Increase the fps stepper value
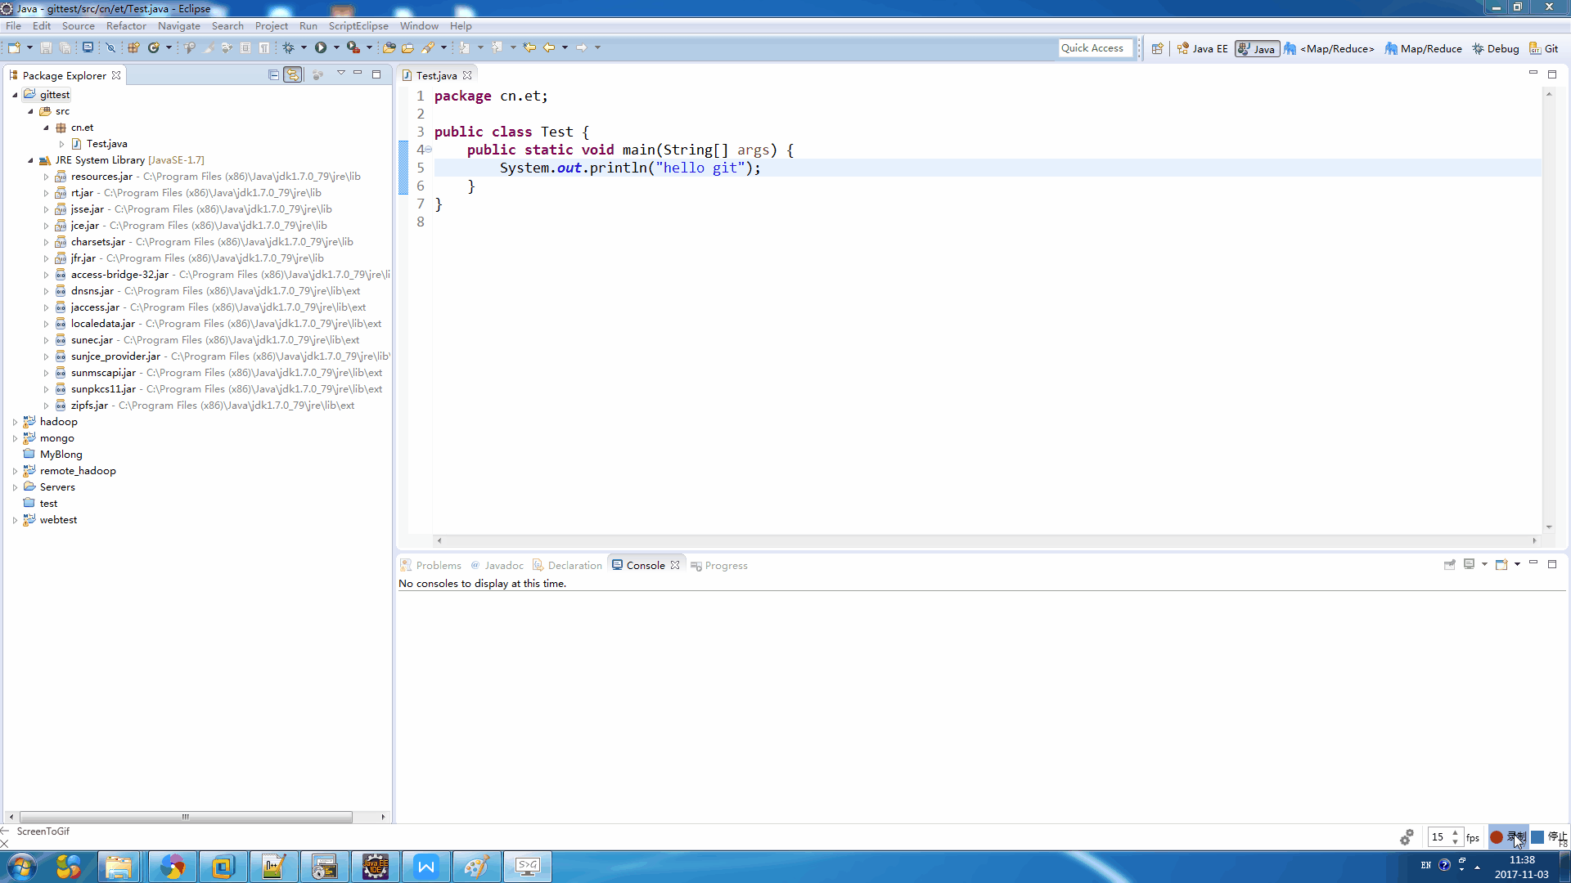The height and width of the screenshot is (883, 1571). pos(1455,833)
